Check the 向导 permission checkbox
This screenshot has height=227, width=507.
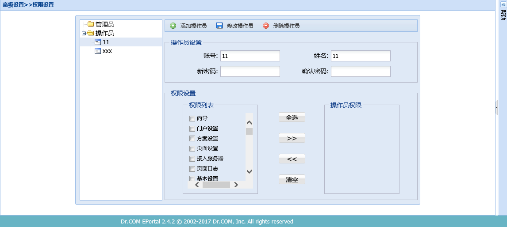point(192,118)
